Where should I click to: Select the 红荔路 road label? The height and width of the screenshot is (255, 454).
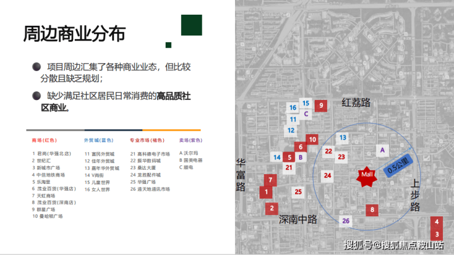(356, 102)
